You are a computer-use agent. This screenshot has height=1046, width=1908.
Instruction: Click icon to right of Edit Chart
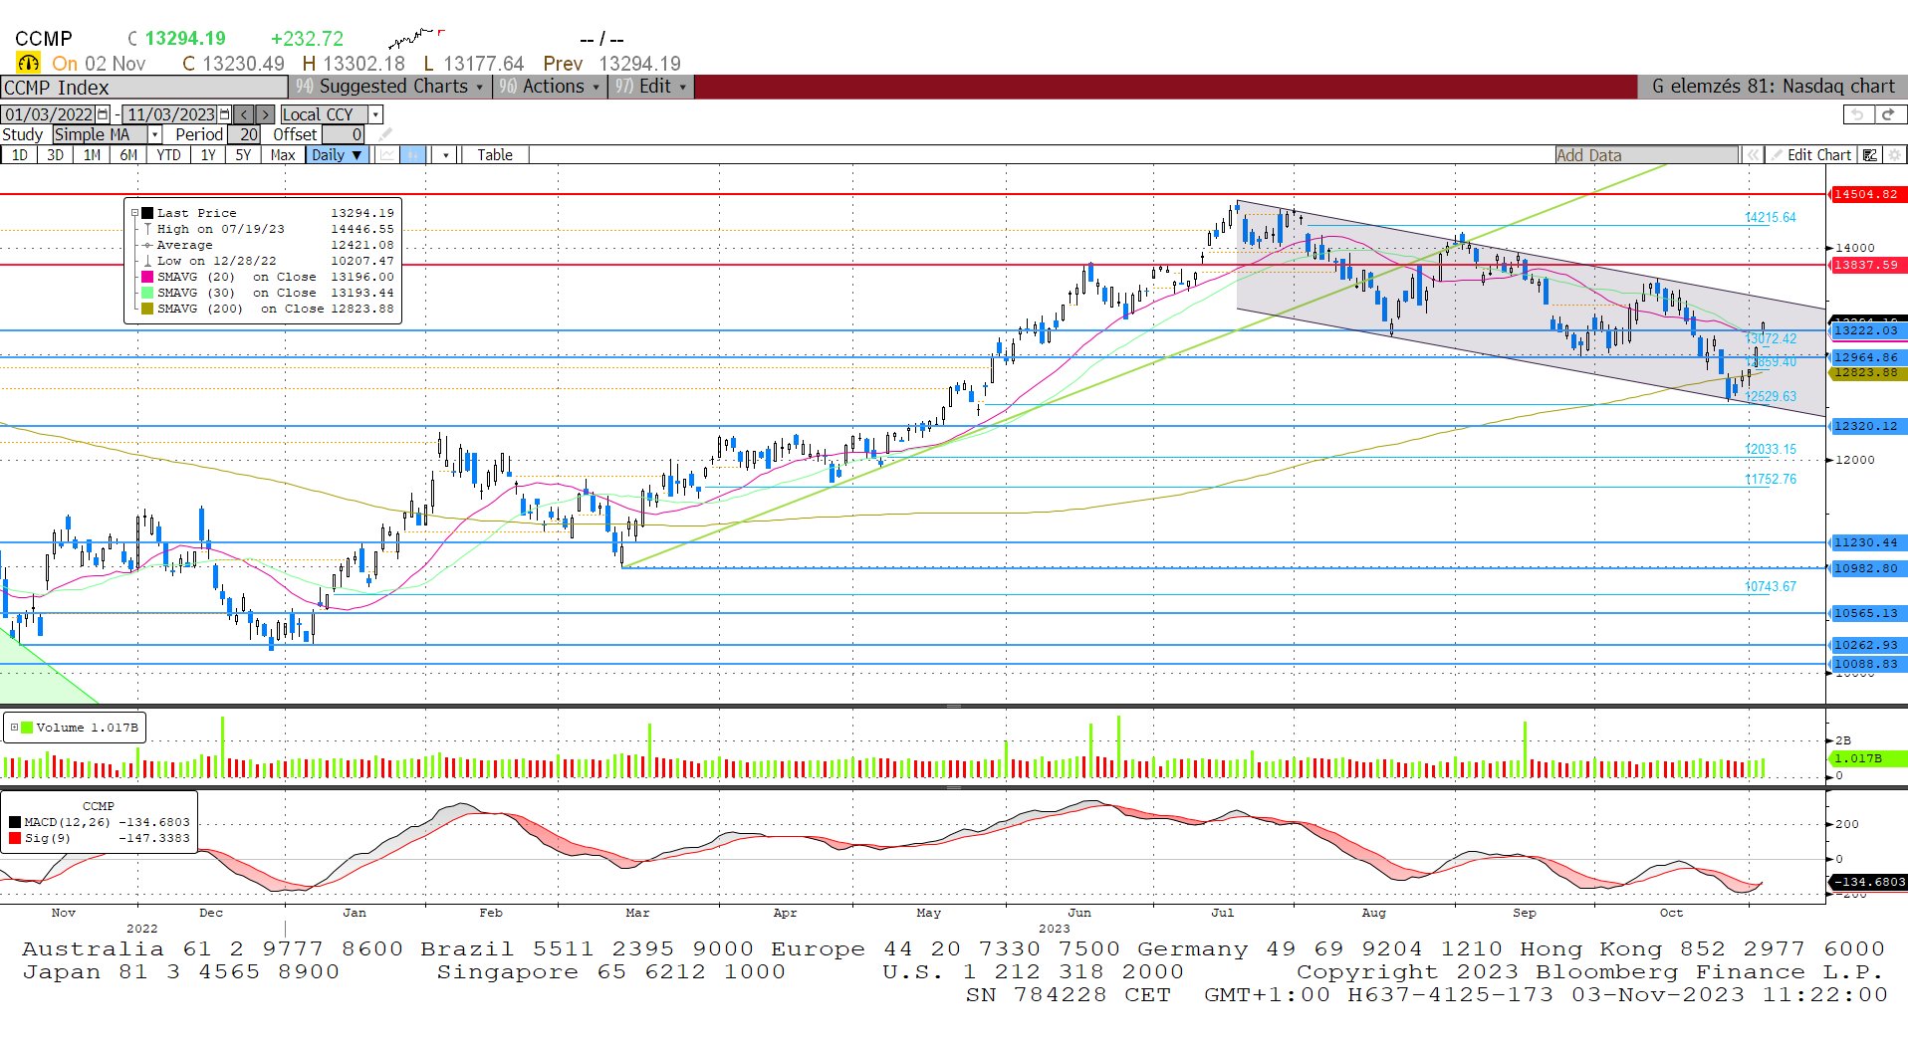point(1870,155)
